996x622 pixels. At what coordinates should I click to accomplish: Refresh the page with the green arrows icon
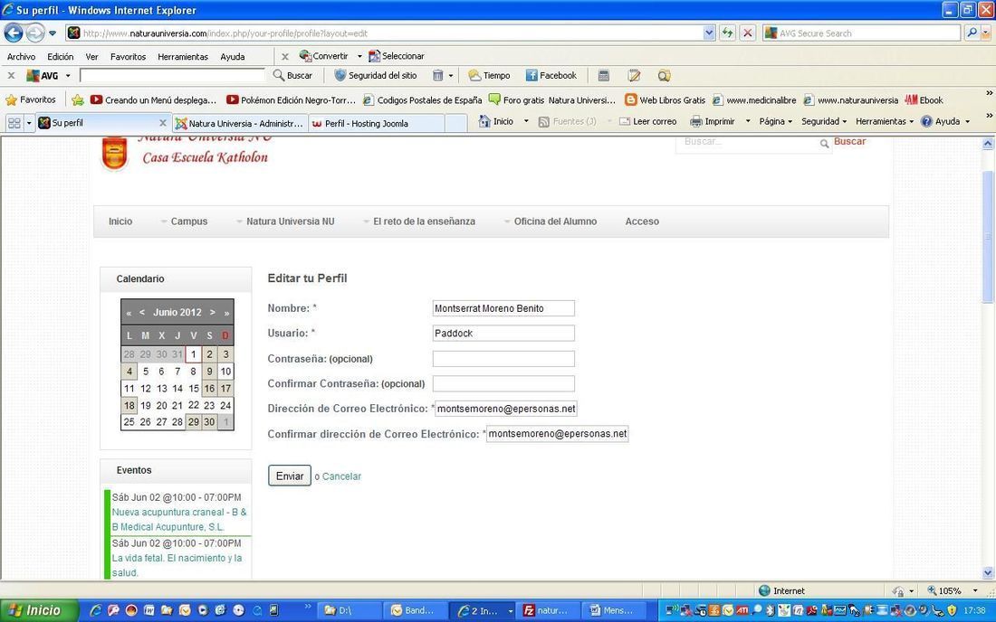click(x=727, y=33)
